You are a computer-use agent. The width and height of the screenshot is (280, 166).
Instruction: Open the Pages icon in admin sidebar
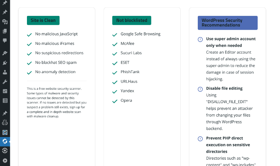point(5,31)
